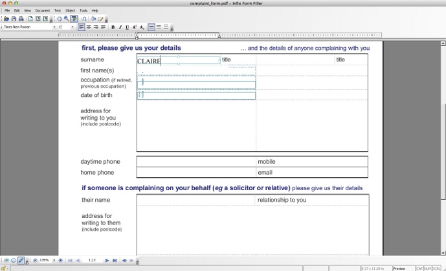This screenshot has height=271, width=446.
Task: Click the blank page icon in toolbar
Action: [30, 19]
